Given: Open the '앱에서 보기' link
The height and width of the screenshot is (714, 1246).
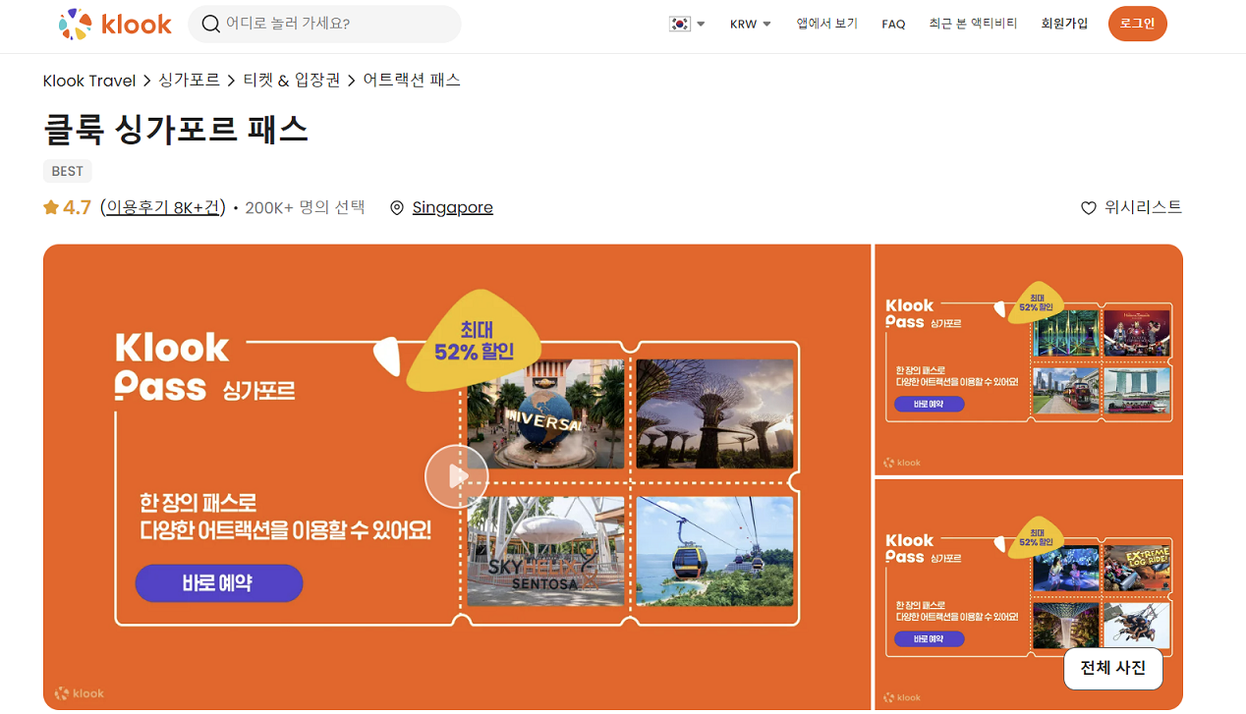Looking at the screenshot, I should coord(827,24).
